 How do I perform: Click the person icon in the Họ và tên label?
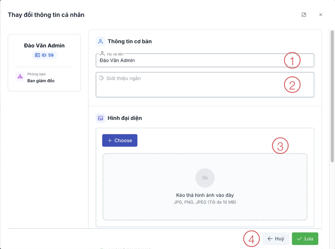[x=103, y=54]
